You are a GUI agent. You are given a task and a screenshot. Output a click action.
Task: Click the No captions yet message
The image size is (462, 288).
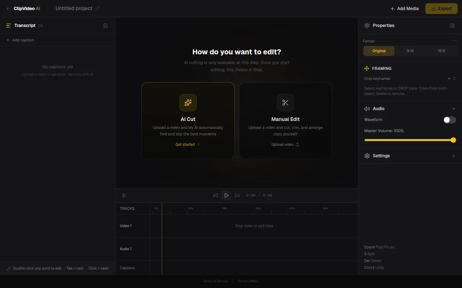[x=57, y=67]
